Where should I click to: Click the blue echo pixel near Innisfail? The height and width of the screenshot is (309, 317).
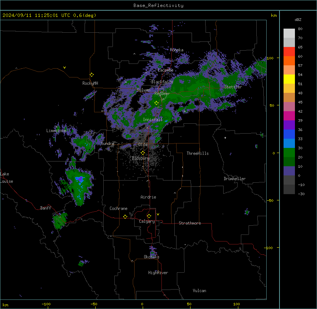pyautogui.click(x=166, y=121)
